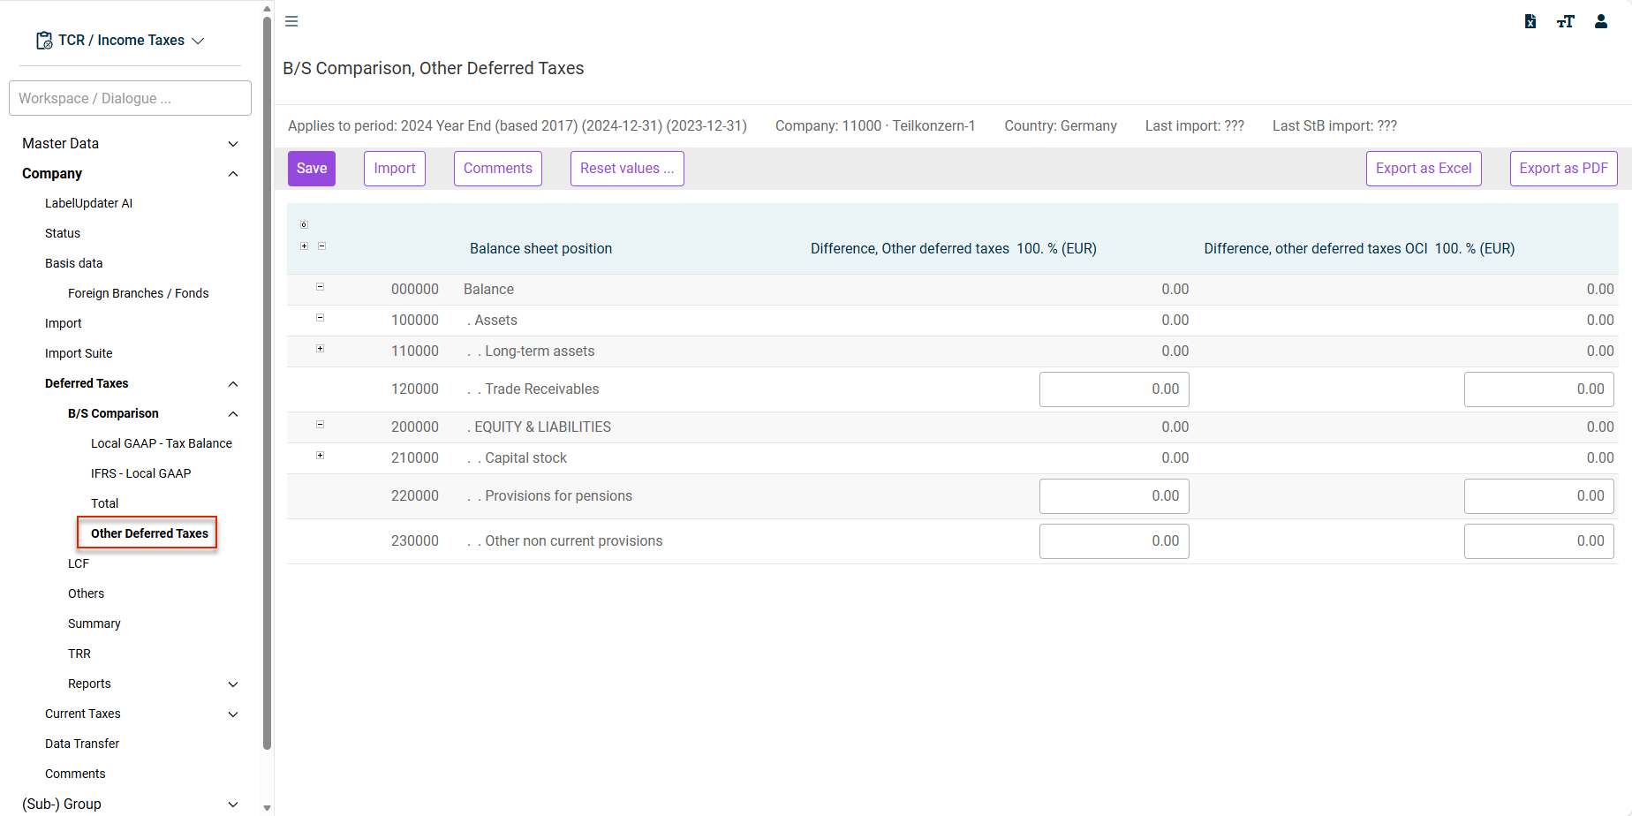The width and height of the screenshot is (1632, 816).
Task: Click the Excel export icon in header
Action: (x=1530, y=21)
